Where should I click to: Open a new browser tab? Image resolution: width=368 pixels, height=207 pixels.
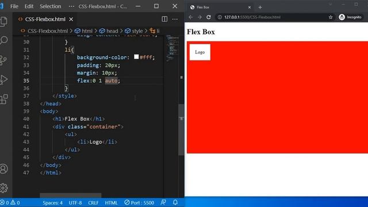(x=260, y=7)
